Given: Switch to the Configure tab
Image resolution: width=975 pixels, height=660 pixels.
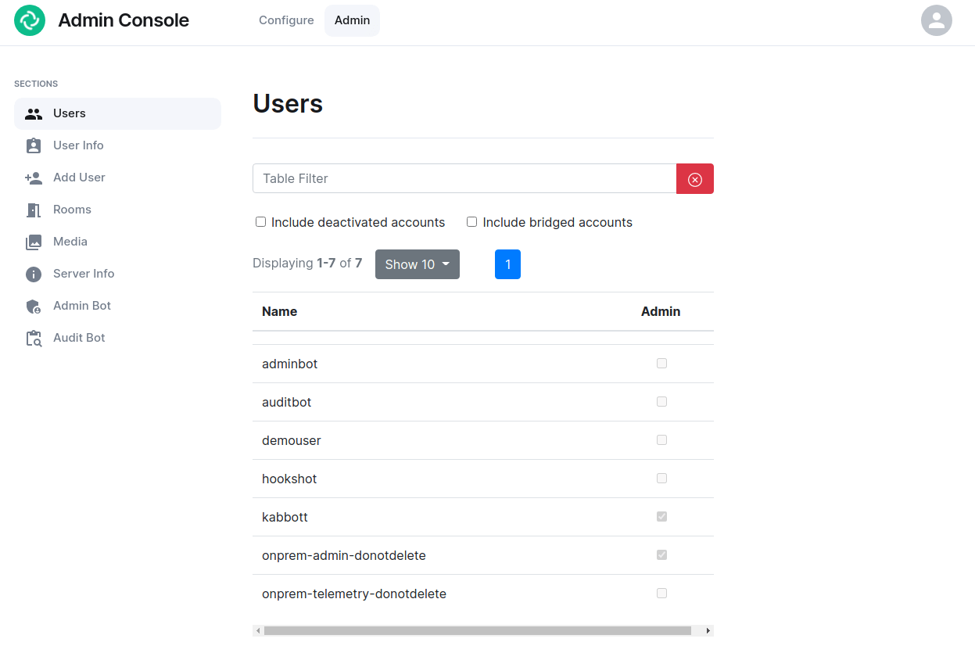Looking at the screenshot, I should pyautogui.click(x=286, y=20).
